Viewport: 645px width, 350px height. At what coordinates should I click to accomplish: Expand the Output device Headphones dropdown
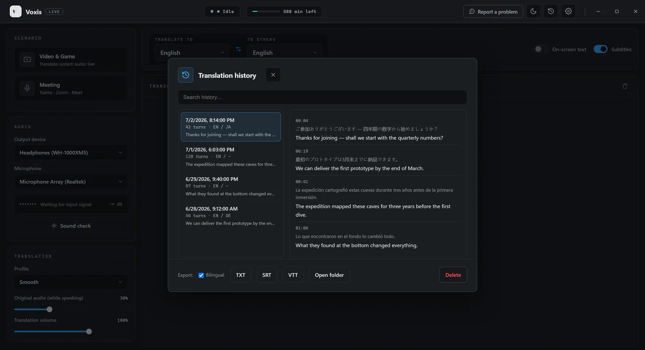pos(71,152)
